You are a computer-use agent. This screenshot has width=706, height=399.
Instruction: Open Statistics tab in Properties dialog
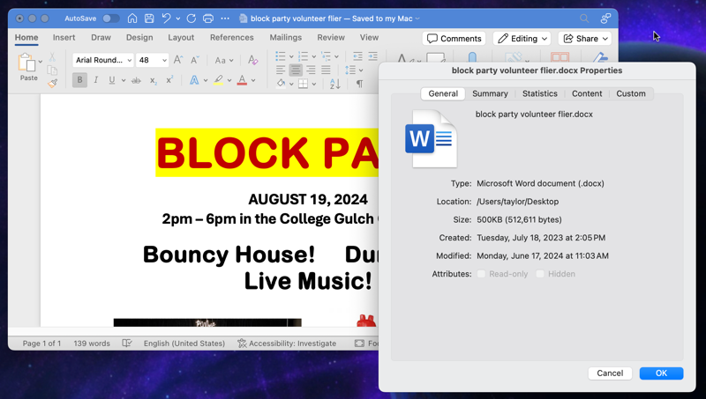point(540,93)
